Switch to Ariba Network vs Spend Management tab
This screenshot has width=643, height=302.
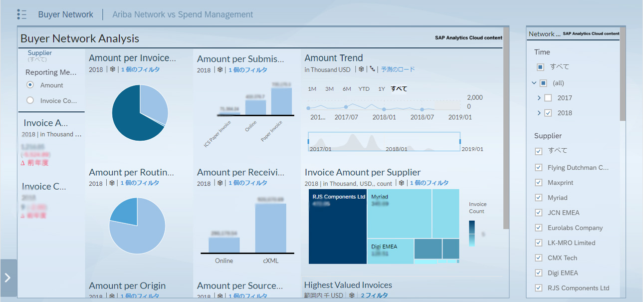click(x=183, y=14)
